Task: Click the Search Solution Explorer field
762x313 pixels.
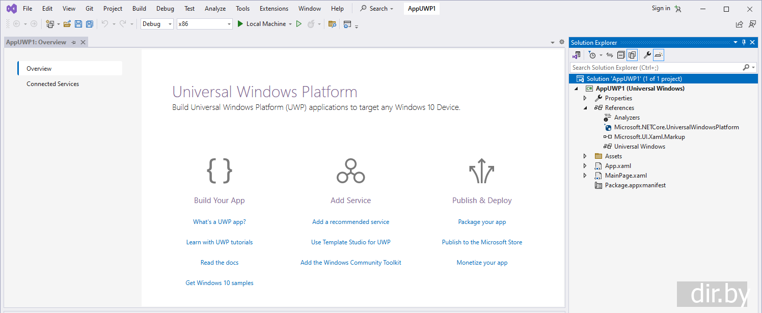Action: (656, 67)
